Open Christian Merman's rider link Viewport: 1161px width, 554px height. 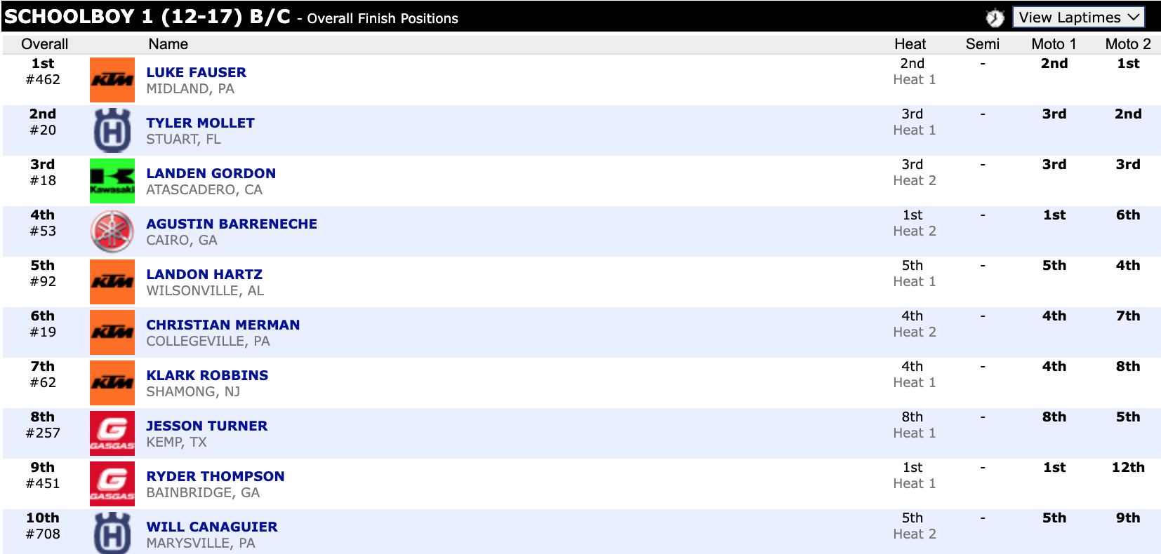(223, 325)
